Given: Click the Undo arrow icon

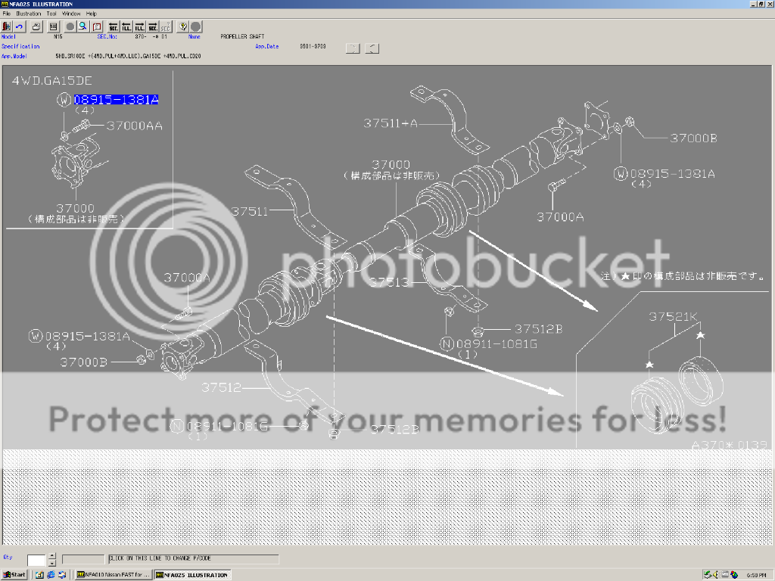Looking at the screenshot, I should [20, 26].
